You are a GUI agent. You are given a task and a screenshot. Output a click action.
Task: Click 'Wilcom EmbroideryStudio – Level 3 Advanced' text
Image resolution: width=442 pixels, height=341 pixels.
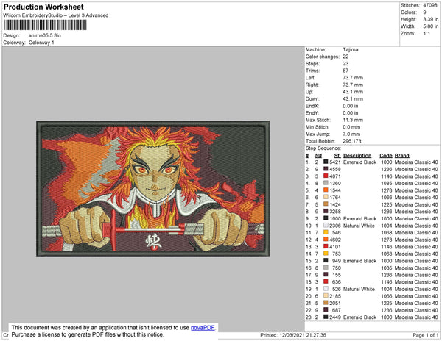[x=56, y=15]
